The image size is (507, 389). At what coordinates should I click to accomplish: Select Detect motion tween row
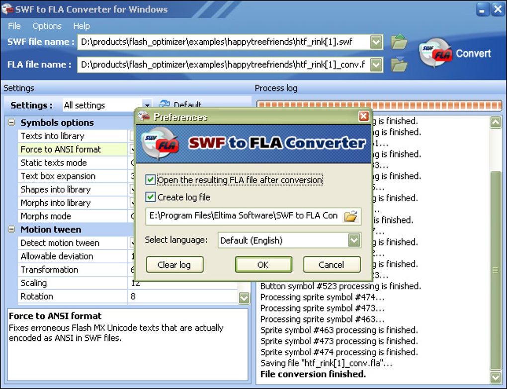pyautogui.click(x=73, y=242)
